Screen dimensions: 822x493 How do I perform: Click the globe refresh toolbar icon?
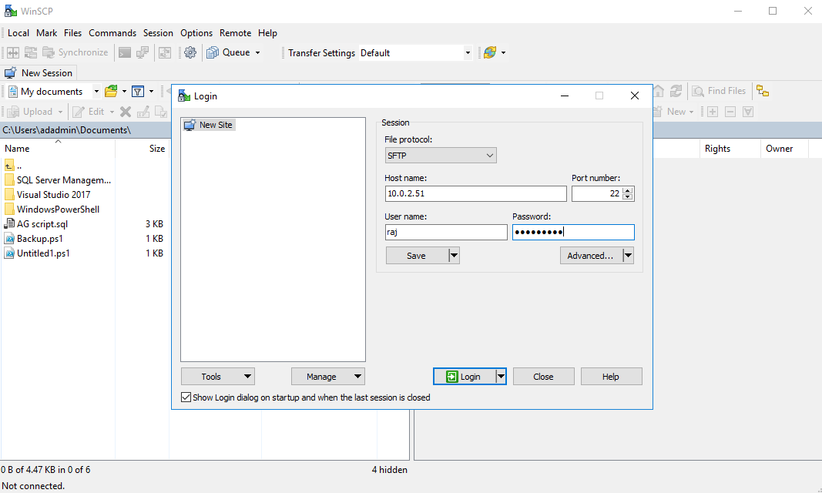(x=490, y=52)
